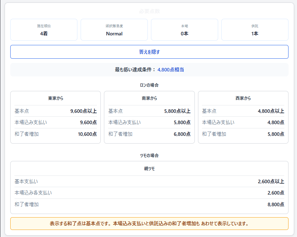Click the 基本支払い row label
The height and width of the screenshot is (237, 297).
26,181
